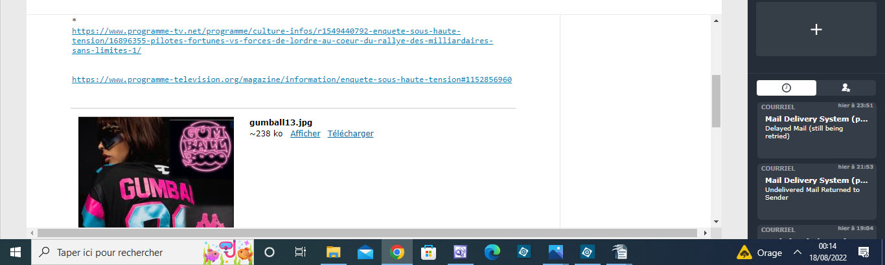Click Télécharger link for gumball13.jpg
The width and height of the screenshot is (885, 265).
tap(351, 134)
